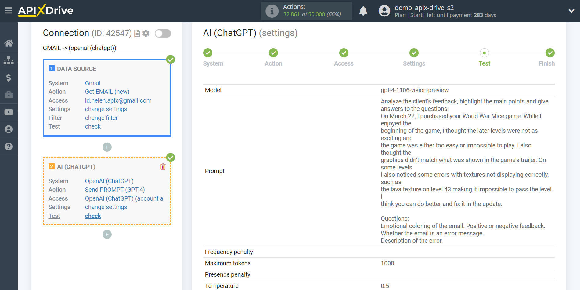This screenshot has width=580, height=290.
Task: Click check in the Data Source block
Action: point(93,126)
